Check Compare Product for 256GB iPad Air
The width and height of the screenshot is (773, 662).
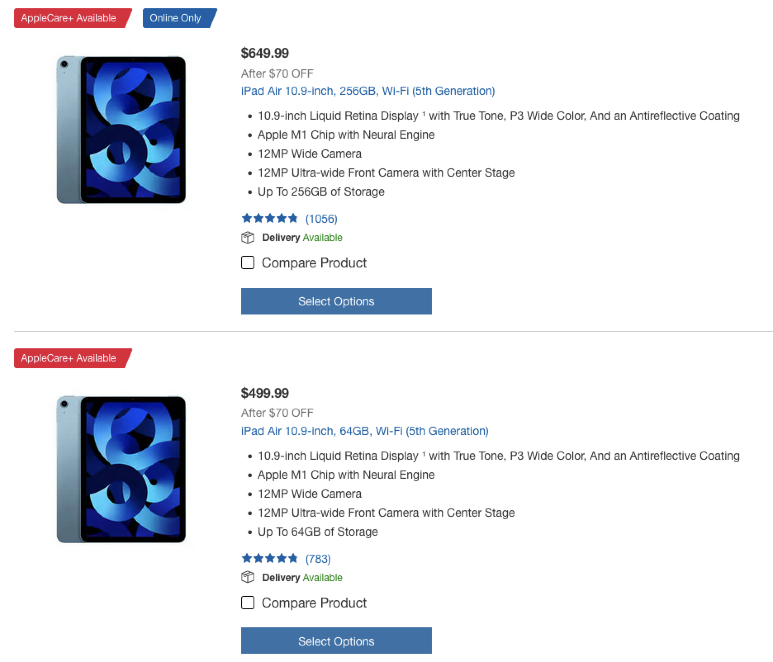coord(248,262)
